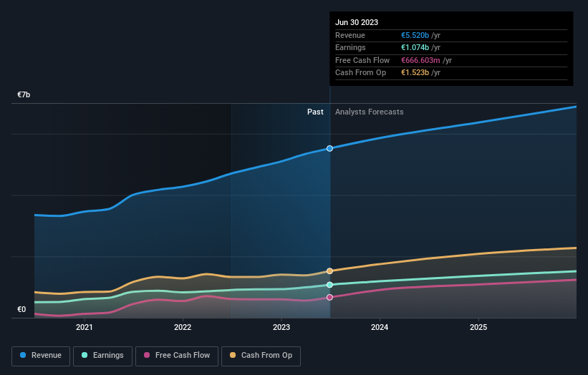Viewport: 588px width, 375px height.
Task: Click the 'Cash From Op' label in tooltip
Action: click(360, 73)
